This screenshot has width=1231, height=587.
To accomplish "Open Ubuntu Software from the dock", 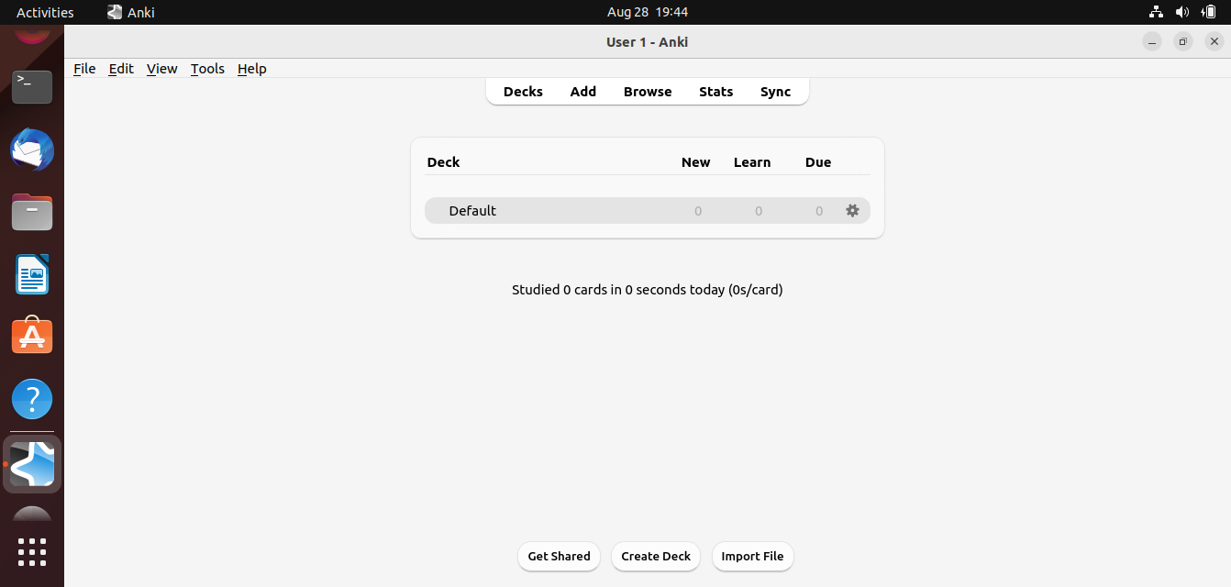I will [32, 337].
